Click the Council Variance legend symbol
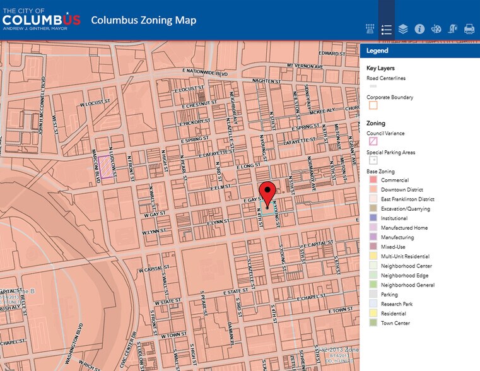Screen dimensions: 480x371 373,142
